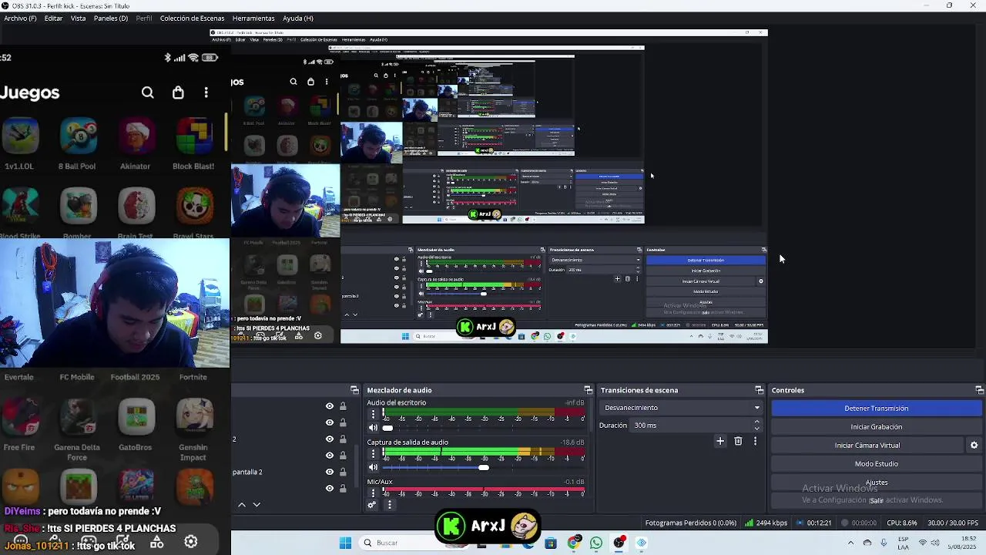Click GatoBros game icon in preview

136,417
